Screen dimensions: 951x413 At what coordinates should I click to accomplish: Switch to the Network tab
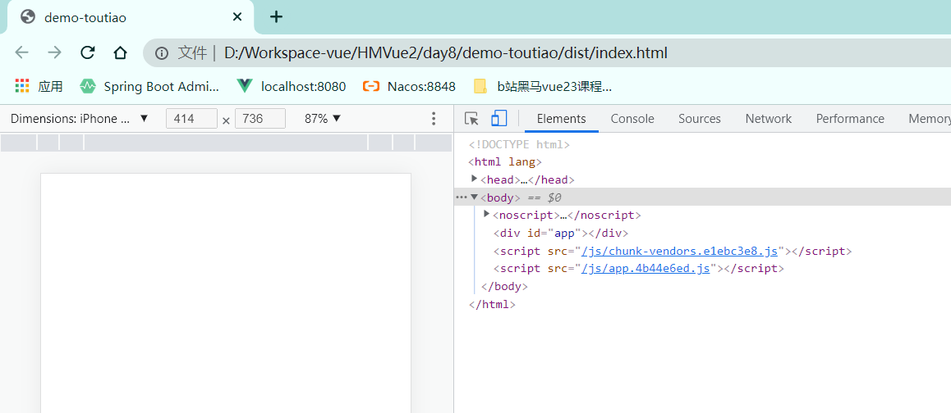point(769,119)
